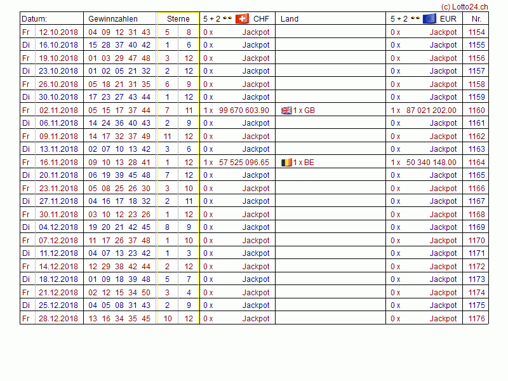Click the stars icon beside EUR header
The height and width of the screenshot is (381, 508).
click(415, 18)
